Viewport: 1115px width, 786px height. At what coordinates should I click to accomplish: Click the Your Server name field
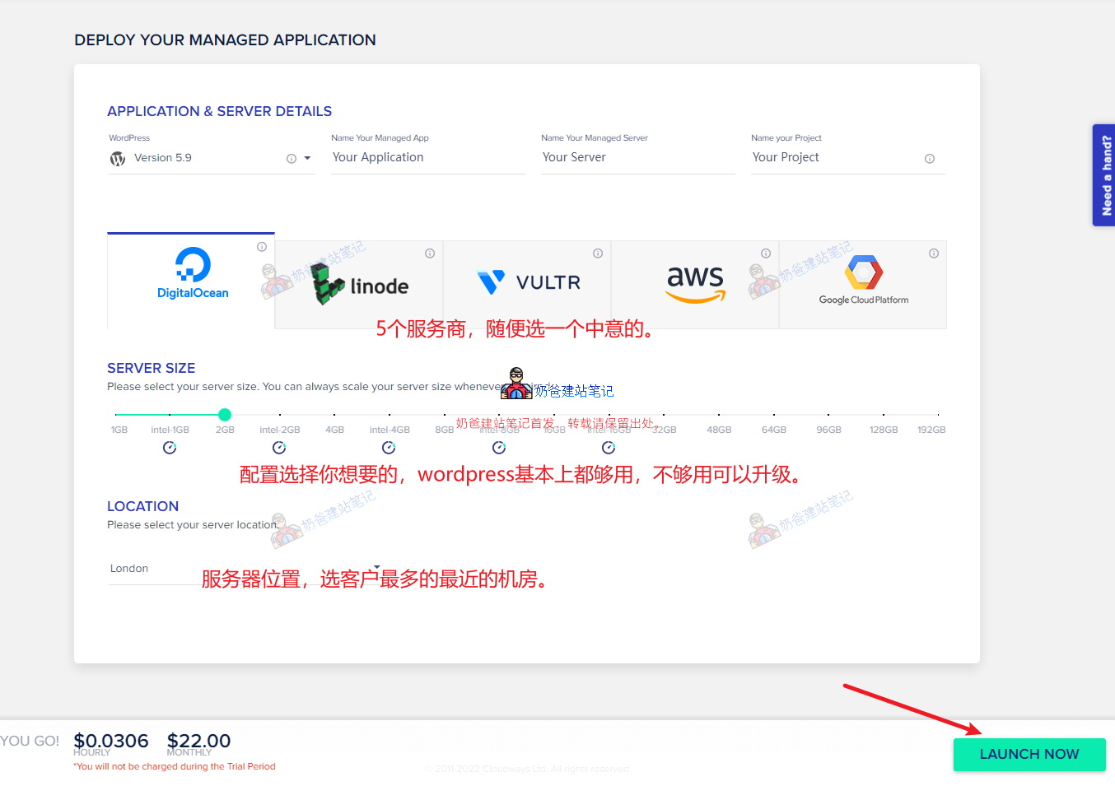click(x=637, y=157)
